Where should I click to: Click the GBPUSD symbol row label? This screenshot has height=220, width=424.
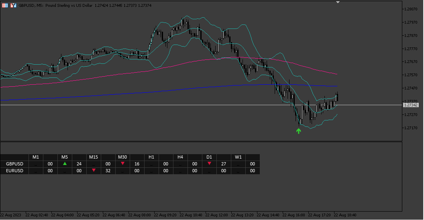pyautogui.click(x=14, y=164)
